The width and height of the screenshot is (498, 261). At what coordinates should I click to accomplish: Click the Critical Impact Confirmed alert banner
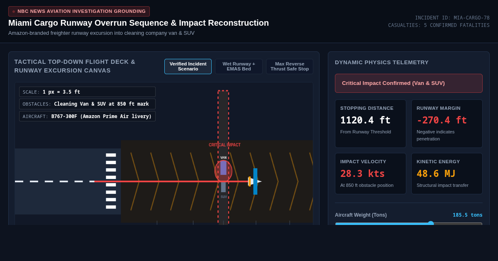tap(409, 83)
